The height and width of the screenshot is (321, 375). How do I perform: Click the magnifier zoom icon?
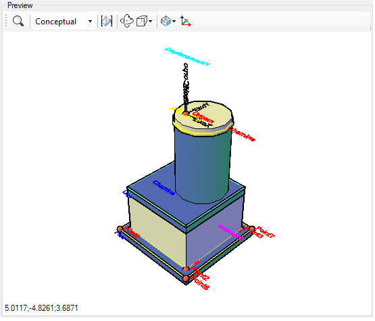pos(18,22)
